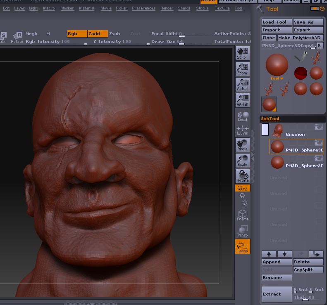Select the Rotate edited object tool
327x305 pixels.
pyautogui.click(x=242, y=176)
